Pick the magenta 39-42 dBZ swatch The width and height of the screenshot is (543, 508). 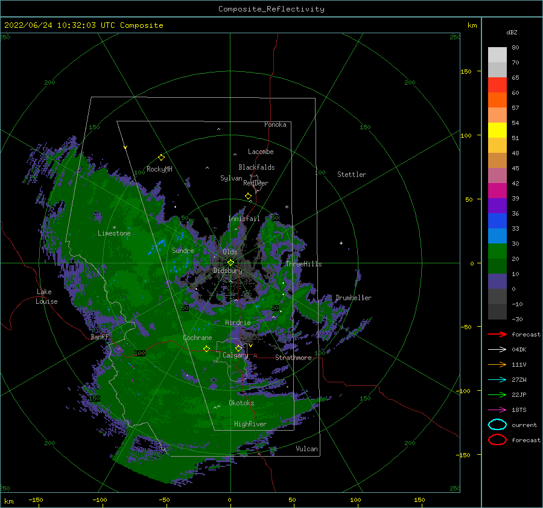click(497, 190)
